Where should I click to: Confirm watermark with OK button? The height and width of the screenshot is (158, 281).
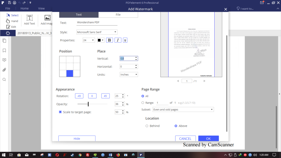pos(209,139)
